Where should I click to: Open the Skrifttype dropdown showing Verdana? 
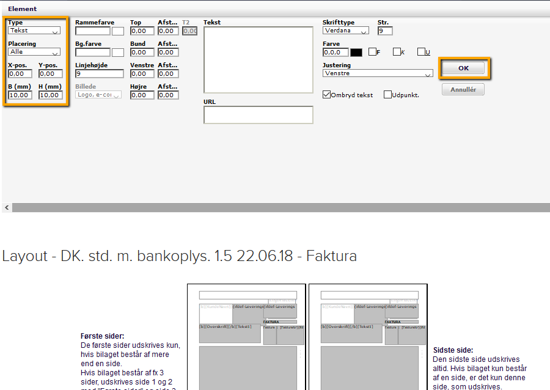tap(346, 31)
